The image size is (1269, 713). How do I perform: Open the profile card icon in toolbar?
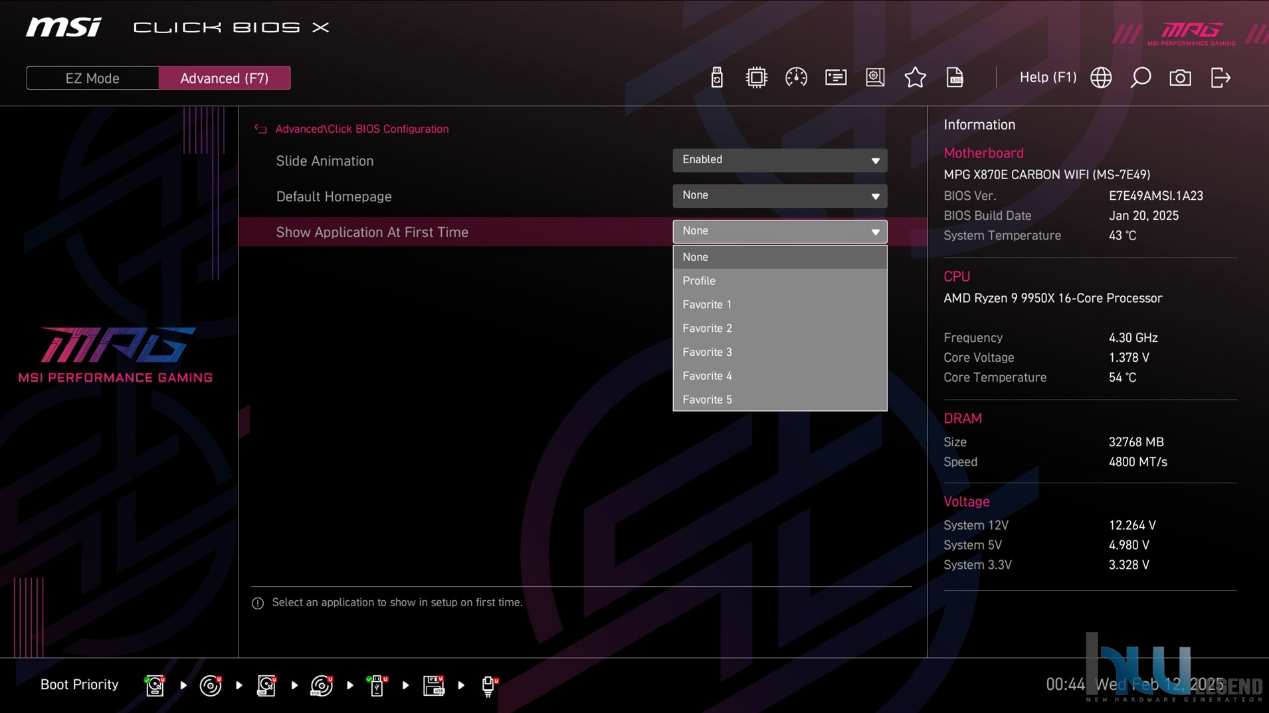[836, 78]
